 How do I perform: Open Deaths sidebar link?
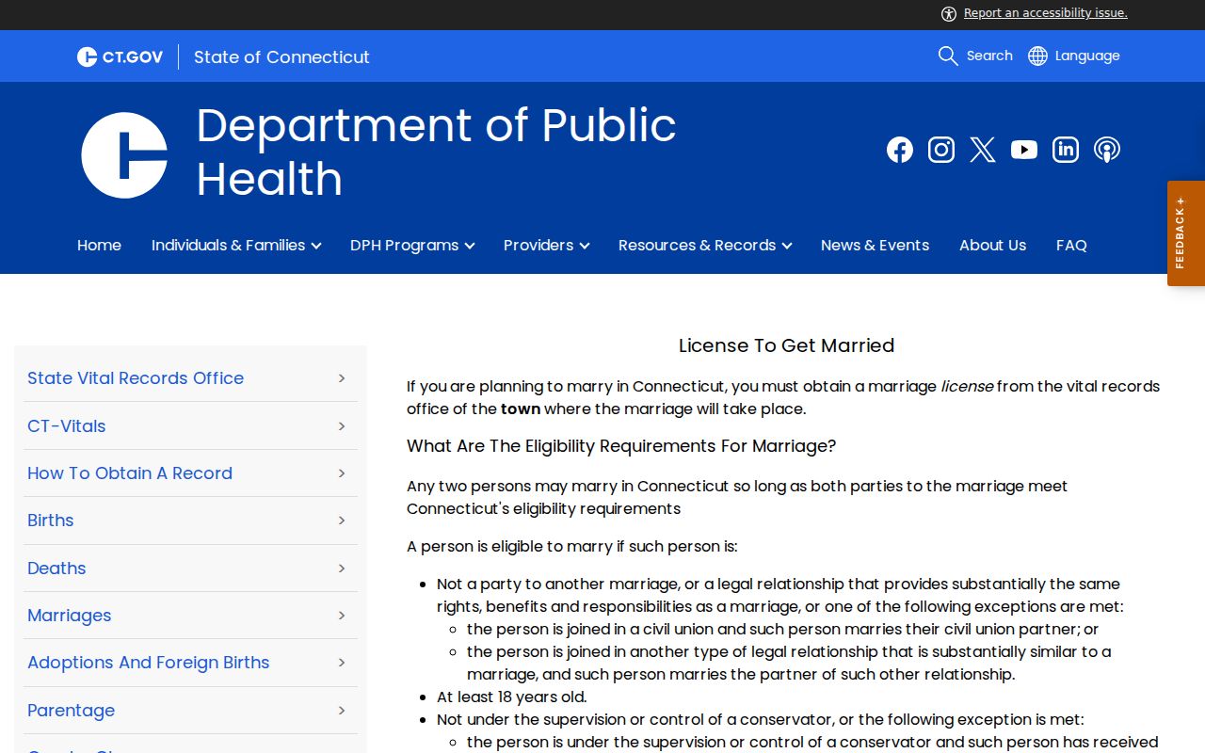pos(56,568)
